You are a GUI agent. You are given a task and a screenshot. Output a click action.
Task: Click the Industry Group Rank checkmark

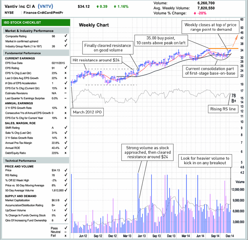(x=66, y=46)
